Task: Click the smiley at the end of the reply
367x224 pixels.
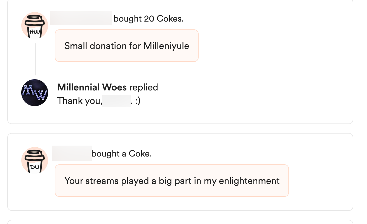Action: tap(137, 101)
